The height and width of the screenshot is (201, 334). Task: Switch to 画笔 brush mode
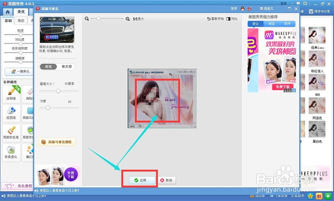click(x=48, y=67)
